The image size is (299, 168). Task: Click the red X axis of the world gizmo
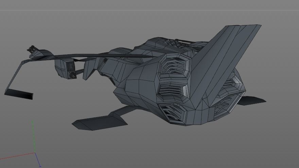(x=17, y=156)
